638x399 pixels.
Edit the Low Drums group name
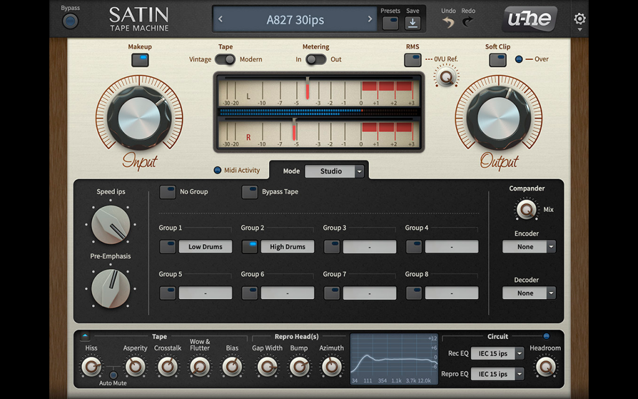tap(206, 247)
